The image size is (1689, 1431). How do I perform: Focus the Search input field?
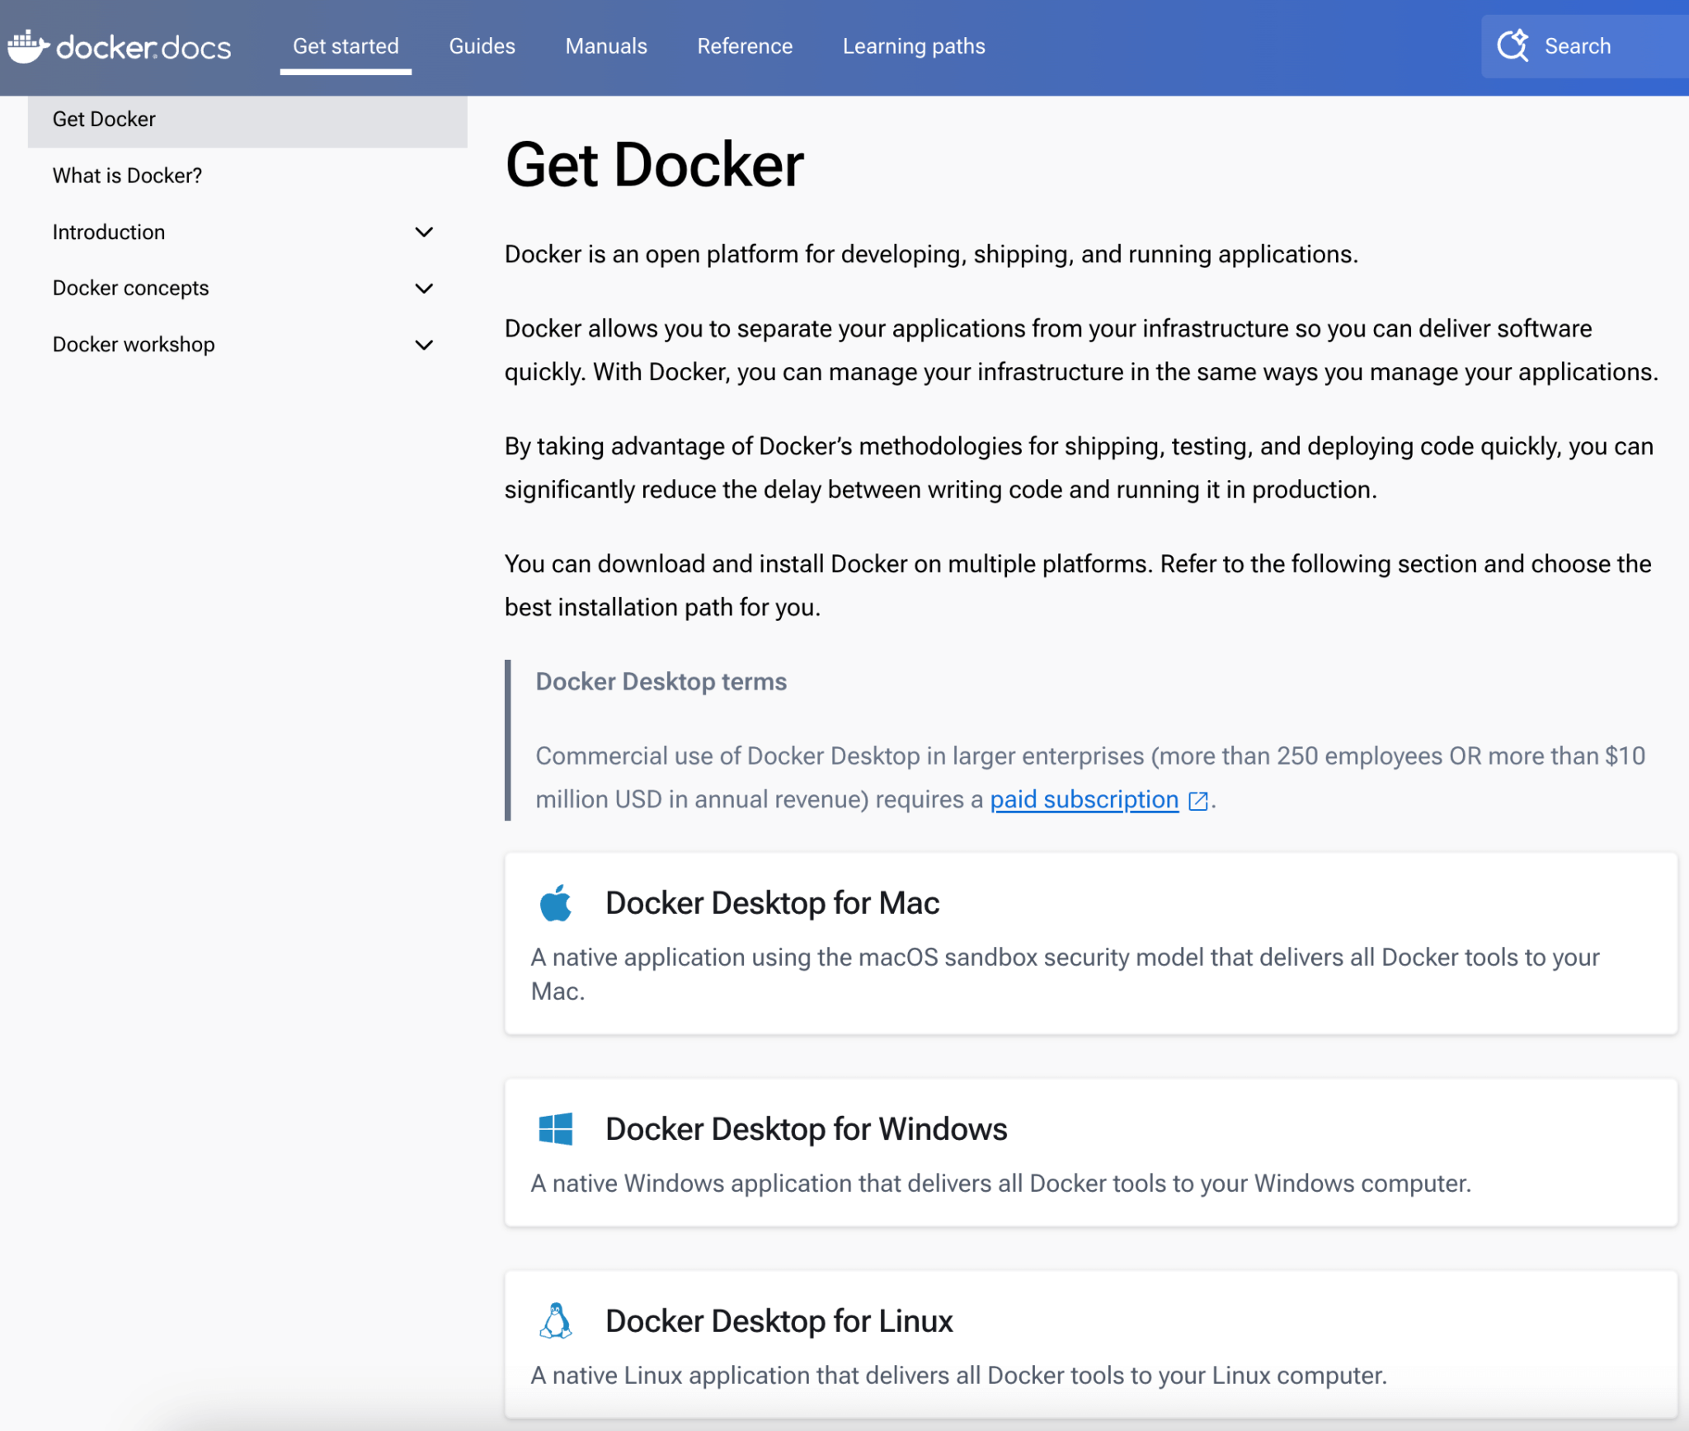pyautogui.click(x=1585, y=46)
